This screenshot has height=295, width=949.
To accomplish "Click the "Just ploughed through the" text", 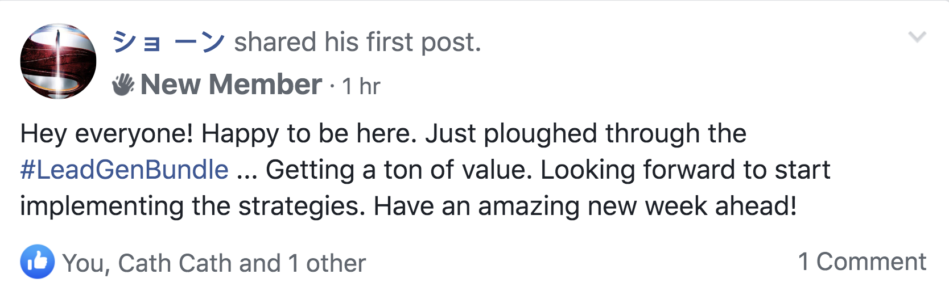I will (586, 134).
